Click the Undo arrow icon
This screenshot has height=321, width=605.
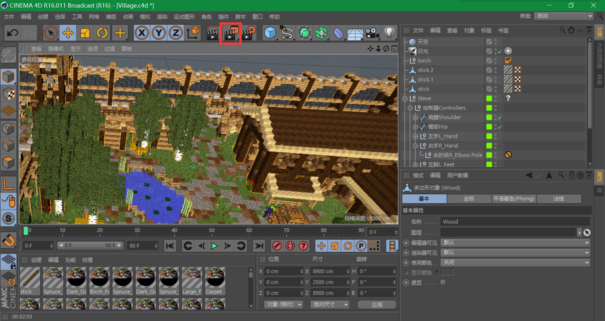[13, 33]
